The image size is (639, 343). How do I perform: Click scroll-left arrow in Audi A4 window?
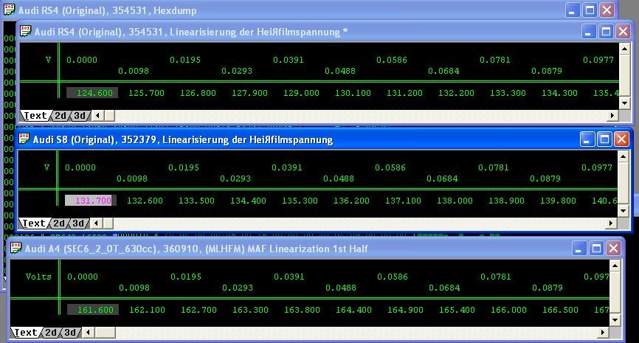tap(88, 333)
